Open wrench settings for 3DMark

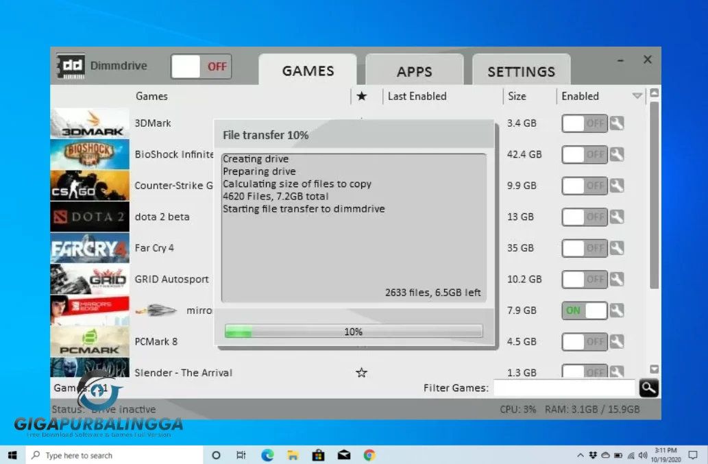pos(617,123)
